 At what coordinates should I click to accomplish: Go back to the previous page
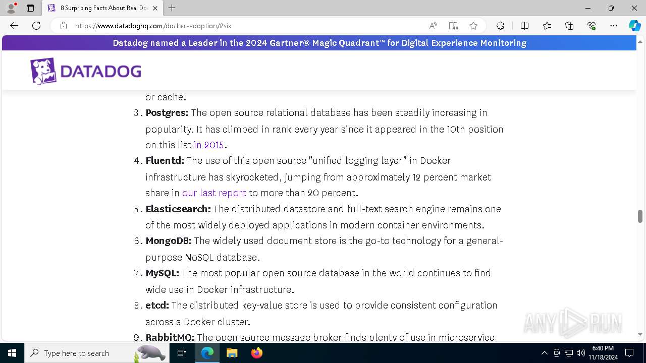click(14, 26)
